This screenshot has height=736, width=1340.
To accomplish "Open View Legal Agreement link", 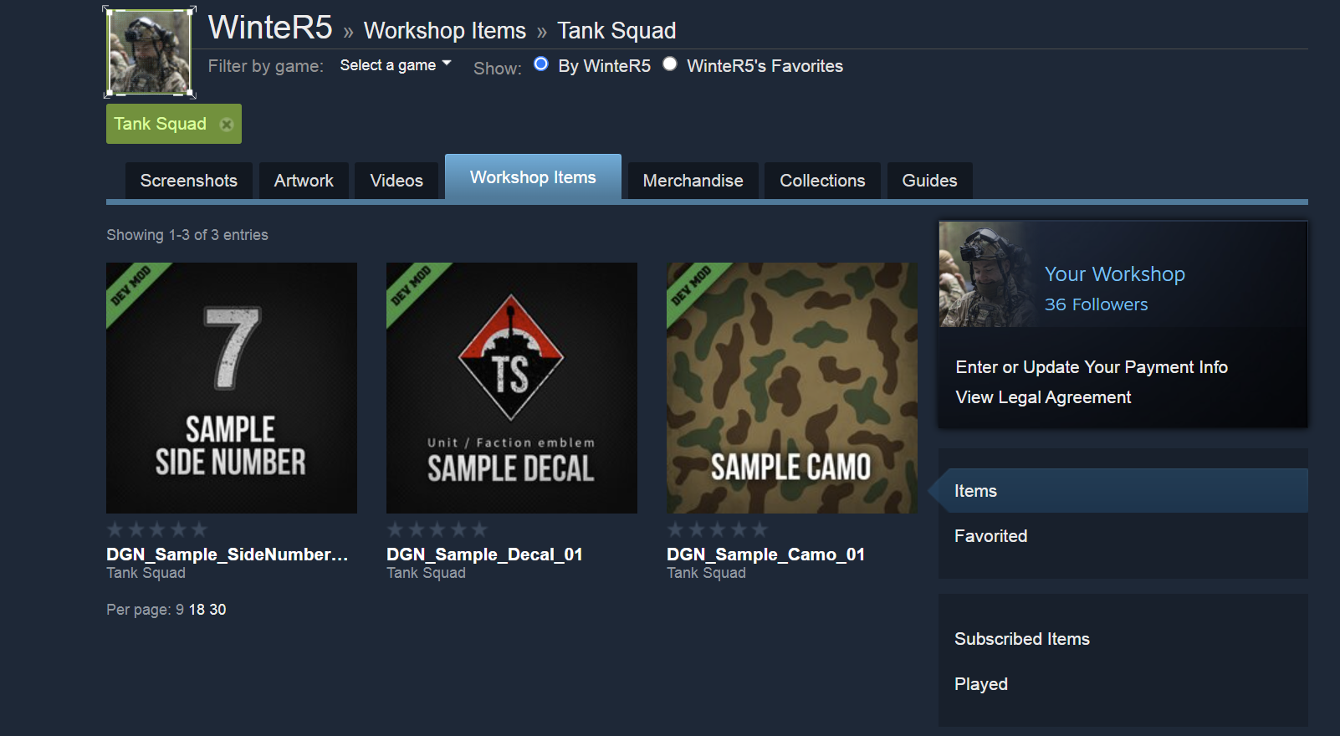I will 1043,397.
